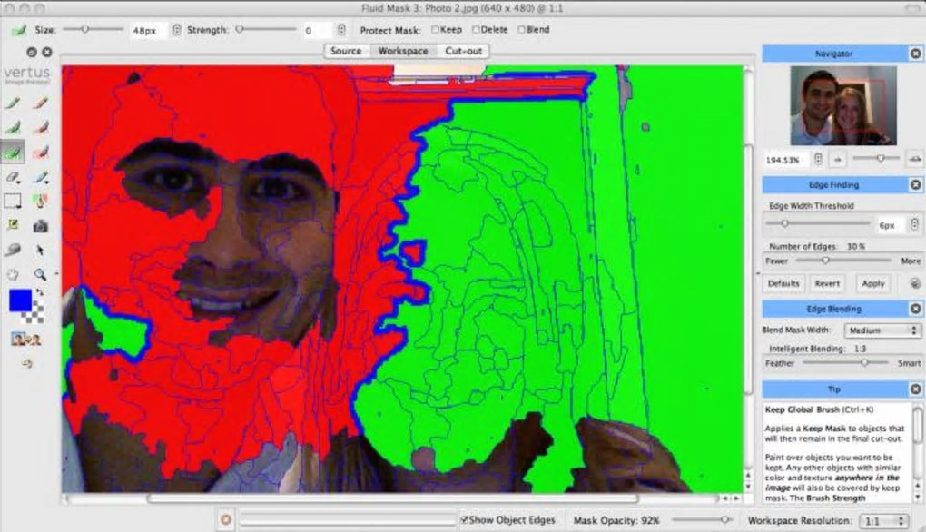Click the brush Size stepper arrows
This screenshot has width=926, height=532.
177,30
